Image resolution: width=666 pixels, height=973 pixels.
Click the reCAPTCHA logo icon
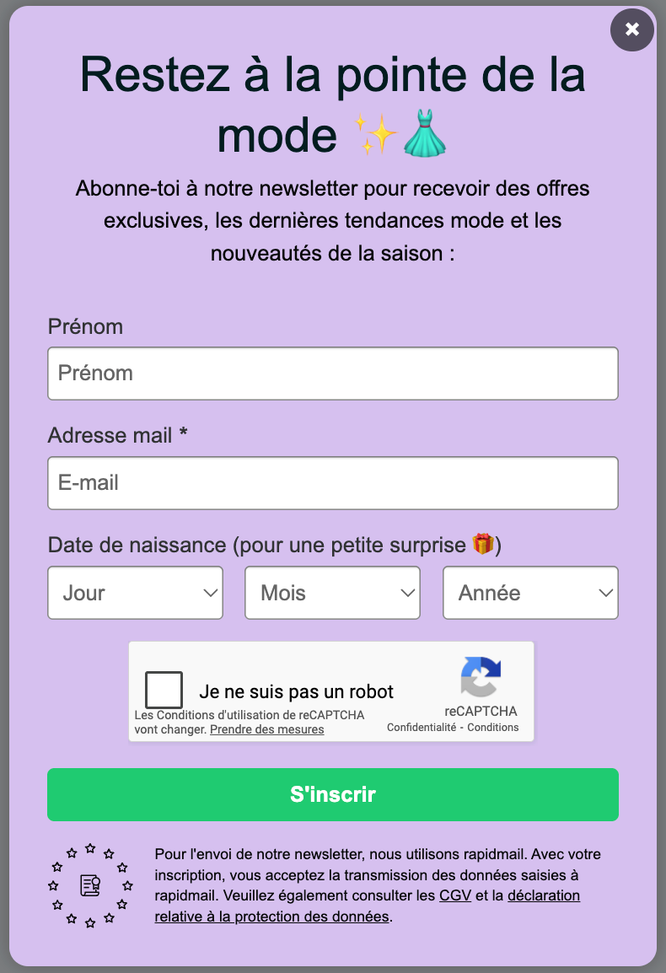click(481, 678)
